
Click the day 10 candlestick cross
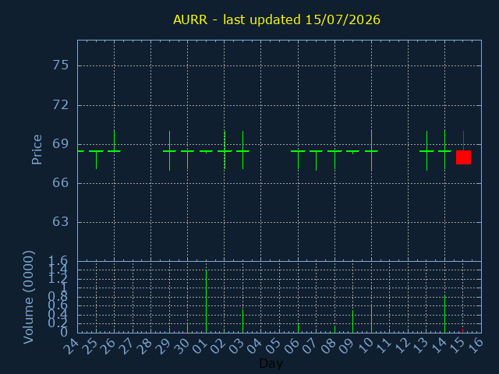coord(371,150)
